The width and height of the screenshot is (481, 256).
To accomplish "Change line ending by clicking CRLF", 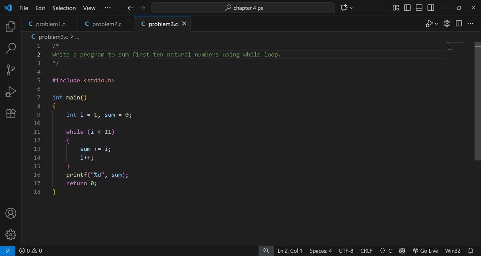I will point(366,250).
